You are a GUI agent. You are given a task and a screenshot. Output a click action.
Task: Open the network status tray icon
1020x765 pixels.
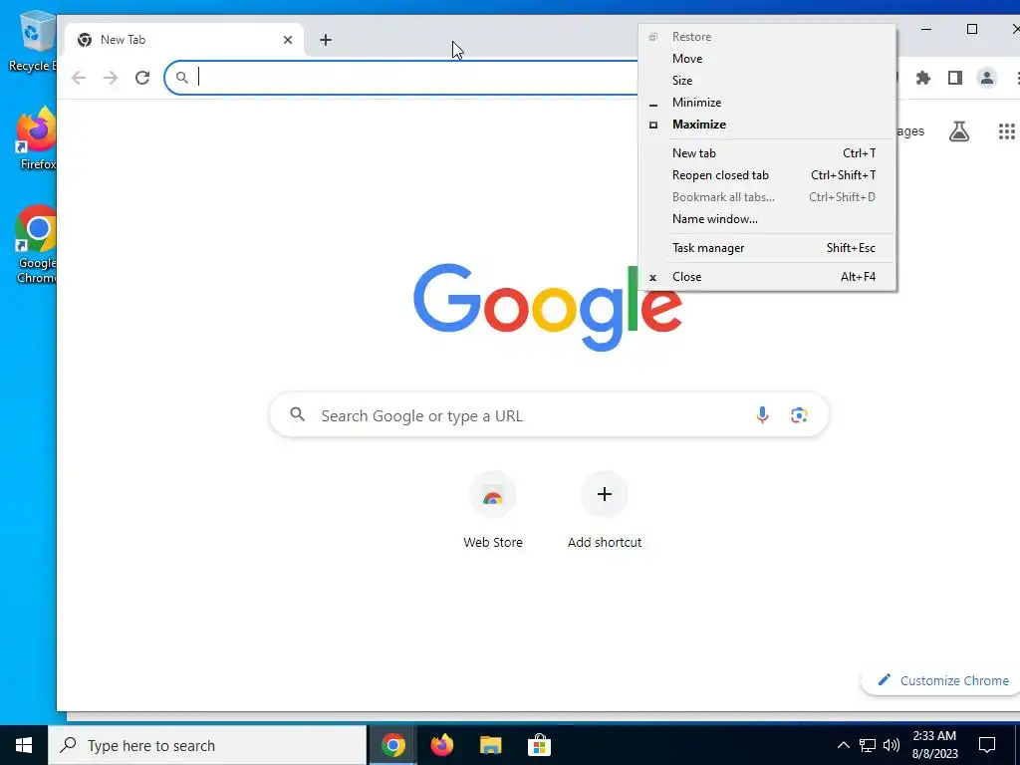point(868,745)
